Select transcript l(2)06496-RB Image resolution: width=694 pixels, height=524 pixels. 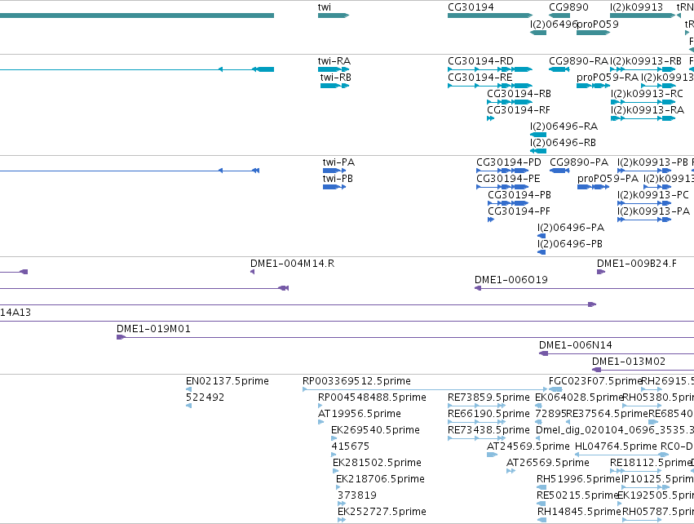[537, 151]
